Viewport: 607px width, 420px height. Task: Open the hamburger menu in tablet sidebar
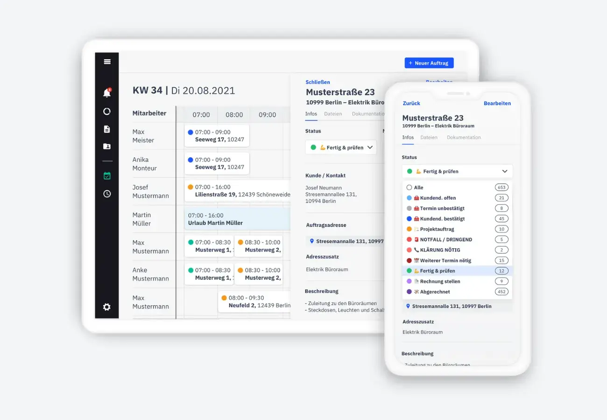tap(107, 62)
